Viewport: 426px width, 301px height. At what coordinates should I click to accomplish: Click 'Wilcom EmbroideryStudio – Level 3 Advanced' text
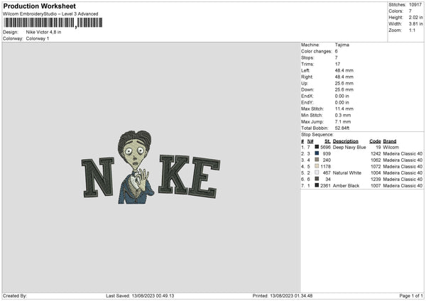pyautogui.click(x=50, y=14)
